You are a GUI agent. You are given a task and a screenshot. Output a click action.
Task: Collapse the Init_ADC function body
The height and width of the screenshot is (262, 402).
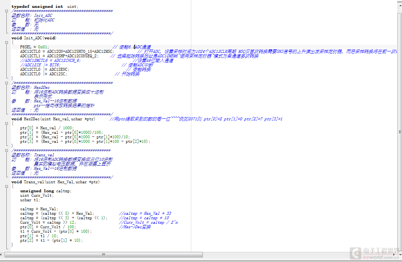click(x=6, y=43)
